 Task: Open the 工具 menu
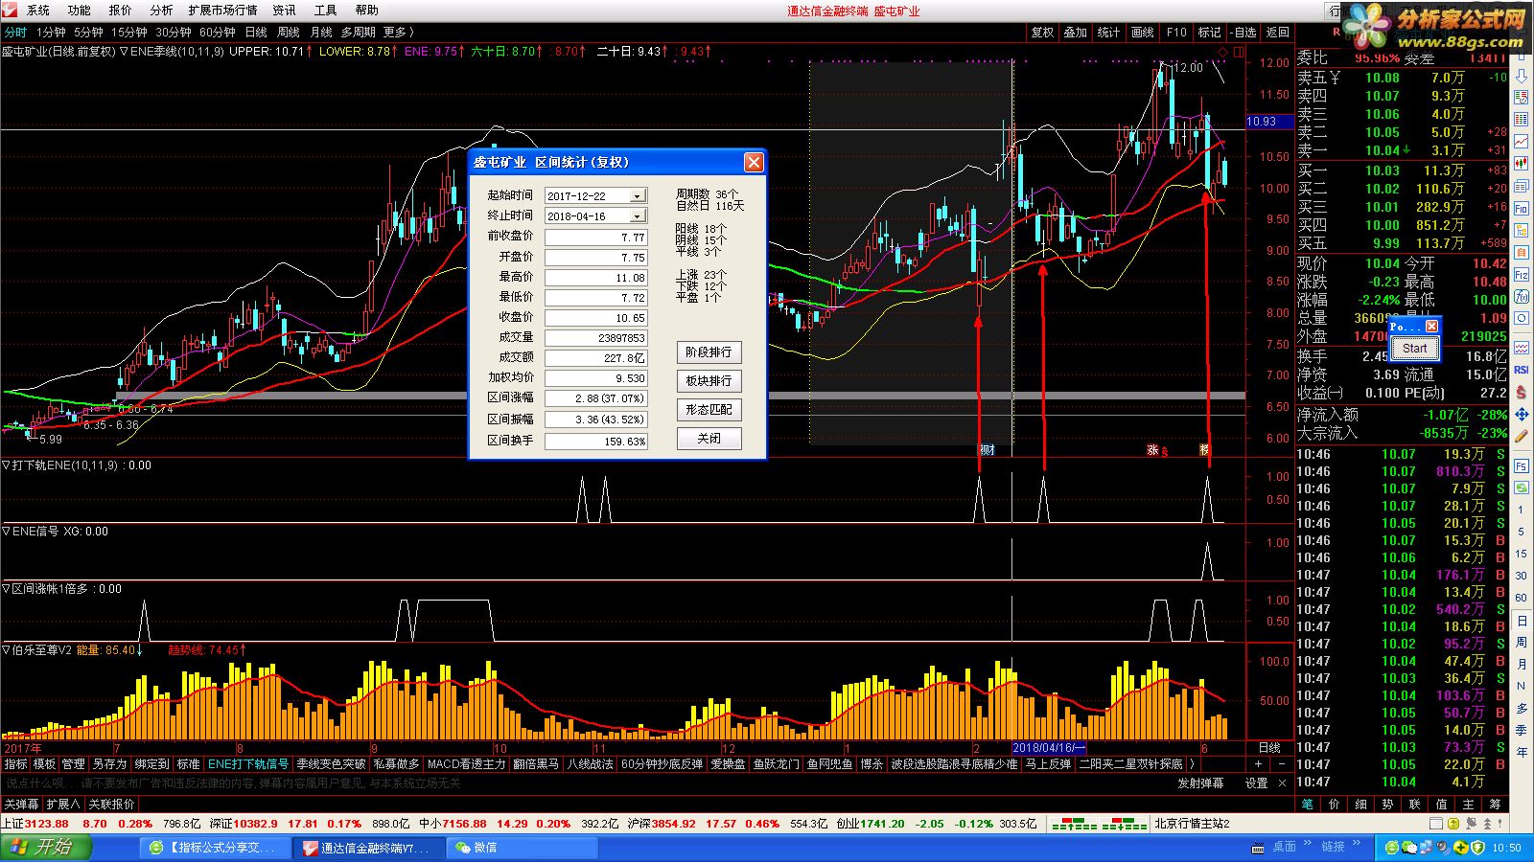[x=326, y=11]
